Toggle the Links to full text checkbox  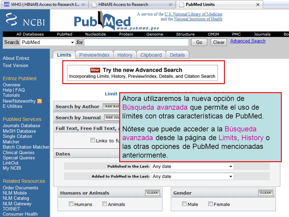[93, 140]
